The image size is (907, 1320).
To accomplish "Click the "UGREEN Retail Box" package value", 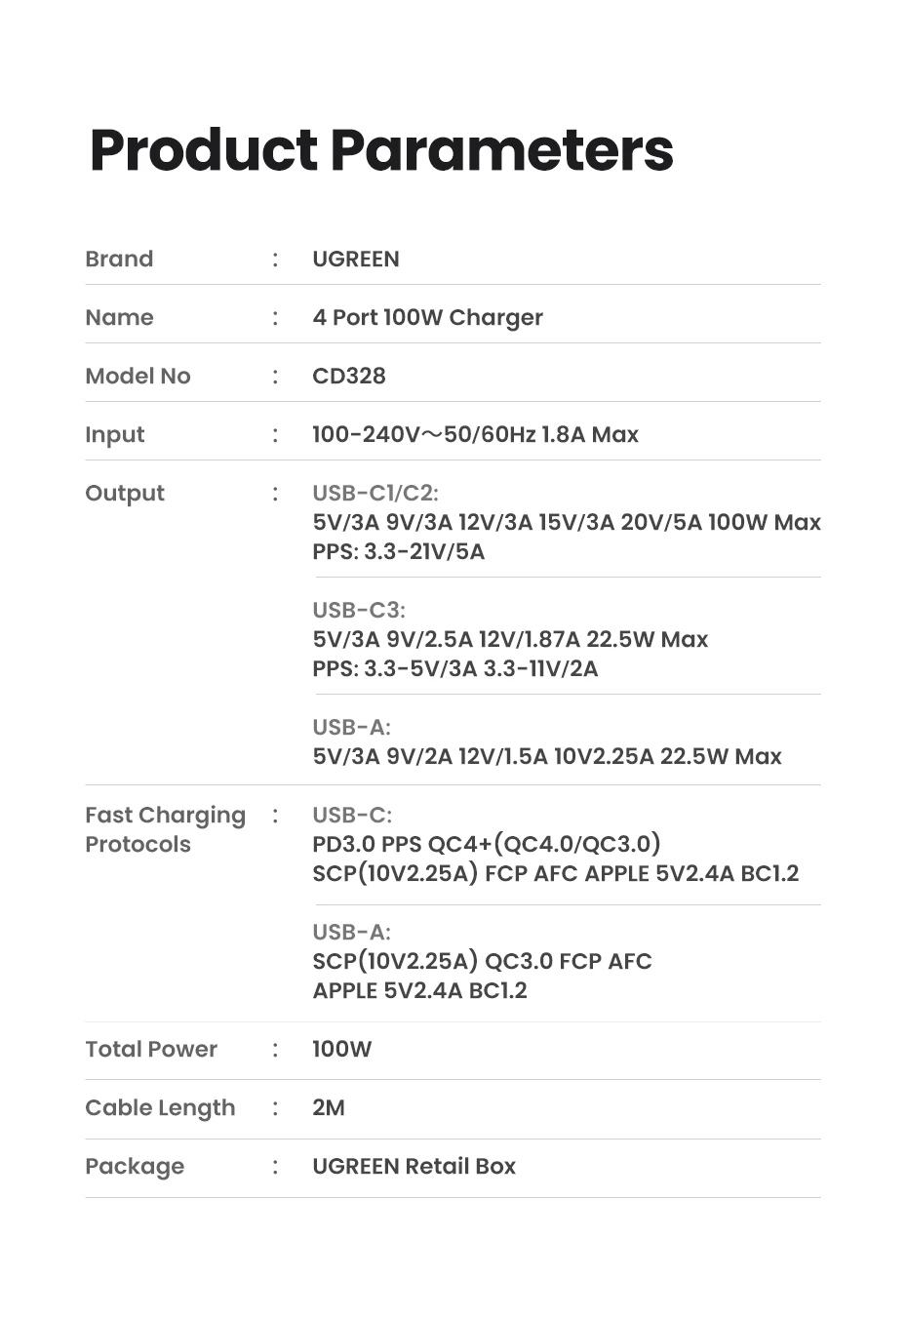I will click(x=414, y=1166).
